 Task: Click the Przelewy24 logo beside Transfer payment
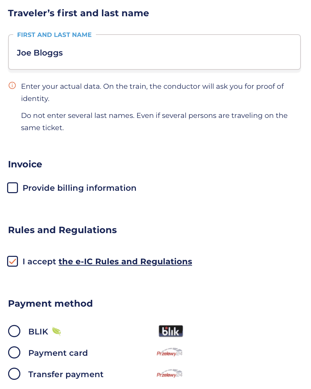pos(170,374)
